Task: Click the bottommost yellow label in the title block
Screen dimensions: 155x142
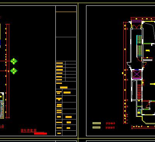Action: pyautogui.click(x=59, y=133)
